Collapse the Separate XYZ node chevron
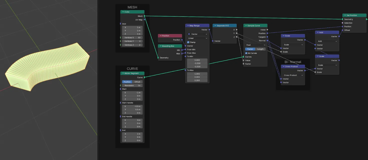 point(215,25)
